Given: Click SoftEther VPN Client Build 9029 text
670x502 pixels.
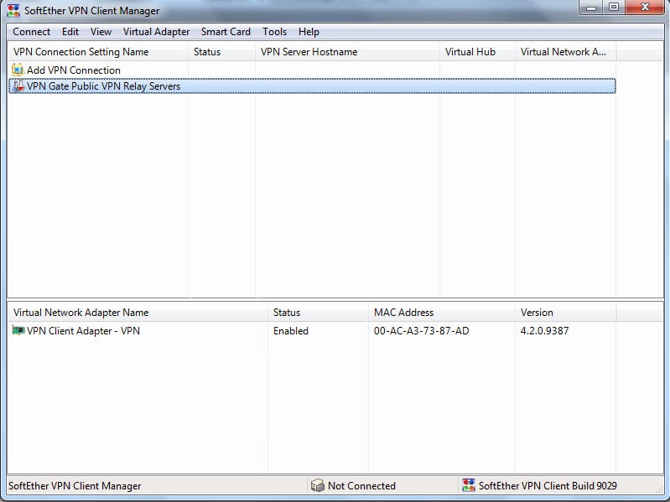Looking at the screenshot, I should point(548,486).
